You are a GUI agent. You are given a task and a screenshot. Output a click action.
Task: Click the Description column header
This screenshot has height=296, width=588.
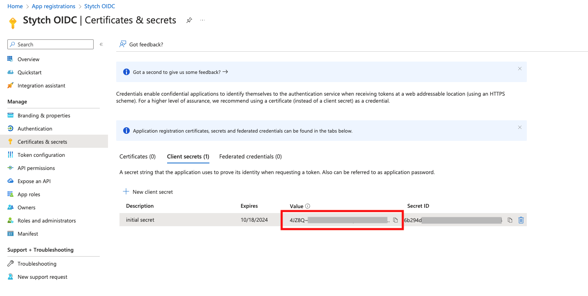pos(140,206)
